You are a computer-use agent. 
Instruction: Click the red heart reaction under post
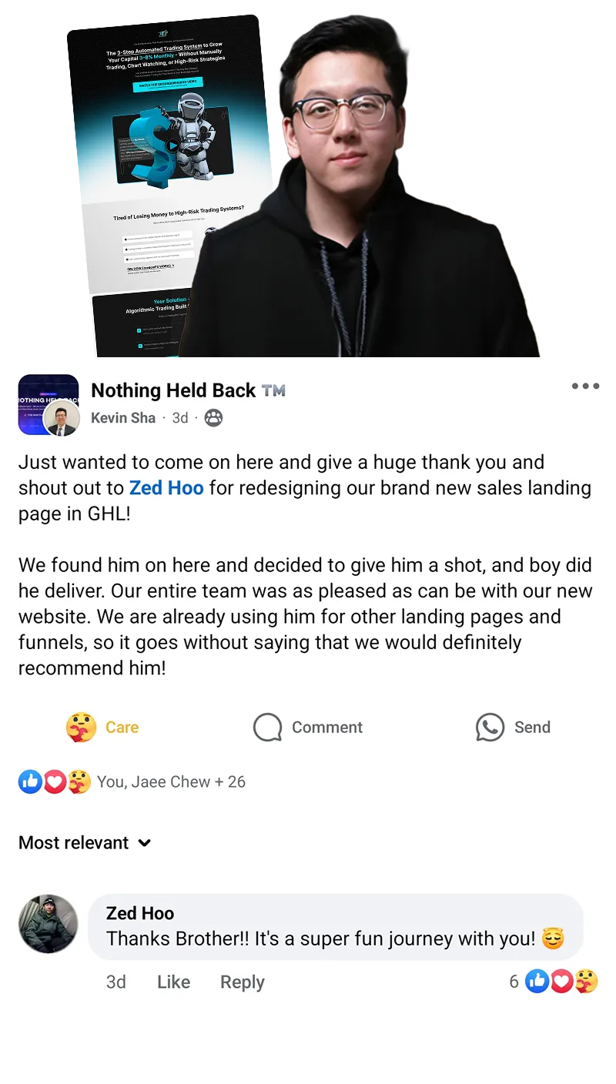[x=54, y=782]
